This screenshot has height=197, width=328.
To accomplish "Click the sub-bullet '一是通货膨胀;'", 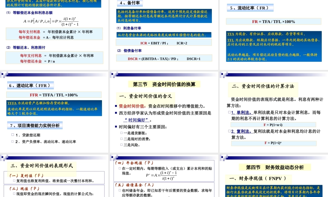I will [x=135, y=133].
